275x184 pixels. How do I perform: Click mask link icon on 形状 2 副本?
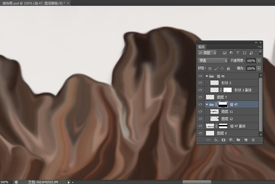tap(221, 90)
